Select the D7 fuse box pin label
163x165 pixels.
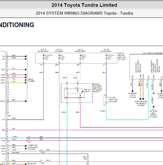coord(104,65)
